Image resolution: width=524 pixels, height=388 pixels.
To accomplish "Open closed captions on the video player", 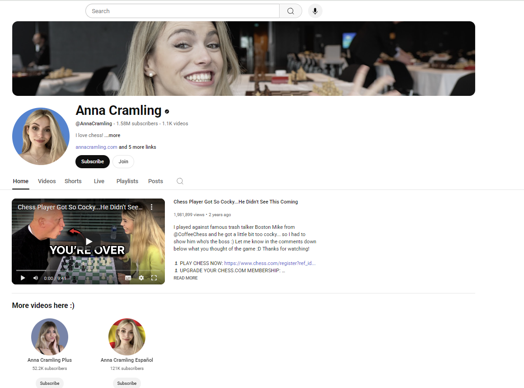I will coord(128,278).
